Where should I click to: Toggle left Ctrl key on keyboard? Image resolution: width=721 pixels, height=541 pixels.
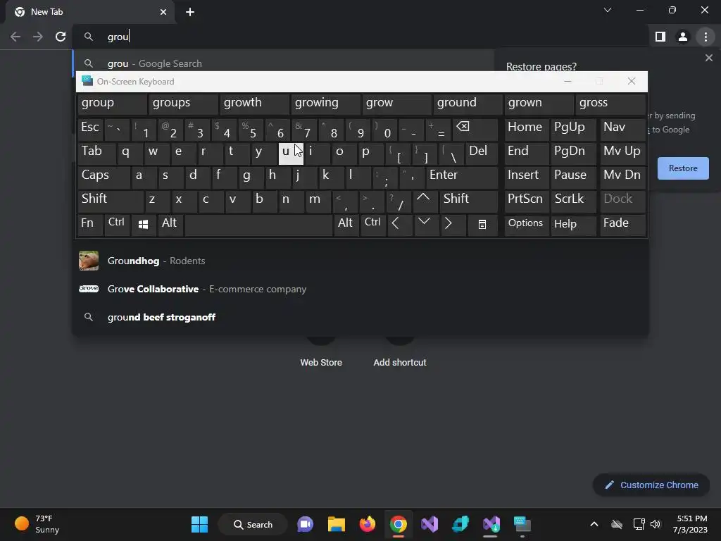tap(117, 225)
